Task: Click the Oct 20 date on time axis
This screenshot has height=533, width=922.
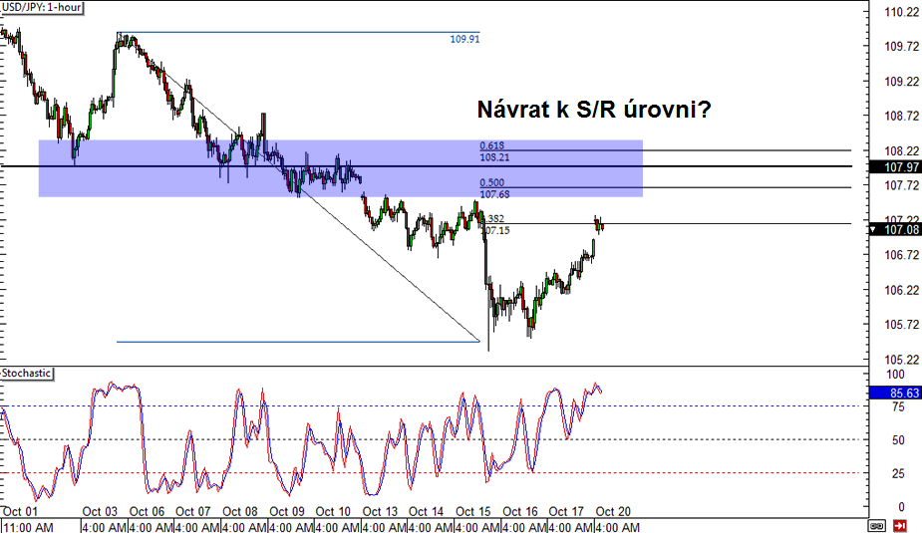Action: (614, 512)
